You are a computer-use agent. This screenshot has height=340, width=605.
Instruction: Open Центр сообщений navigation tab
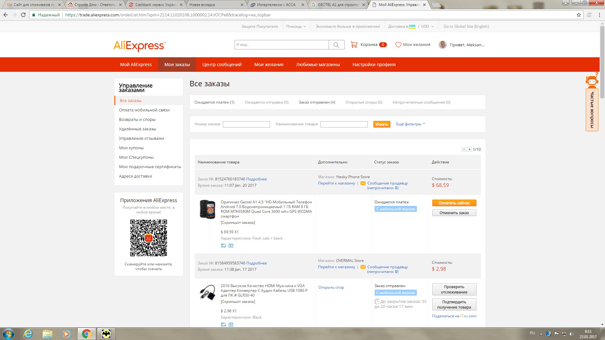[x=222, y=65]
